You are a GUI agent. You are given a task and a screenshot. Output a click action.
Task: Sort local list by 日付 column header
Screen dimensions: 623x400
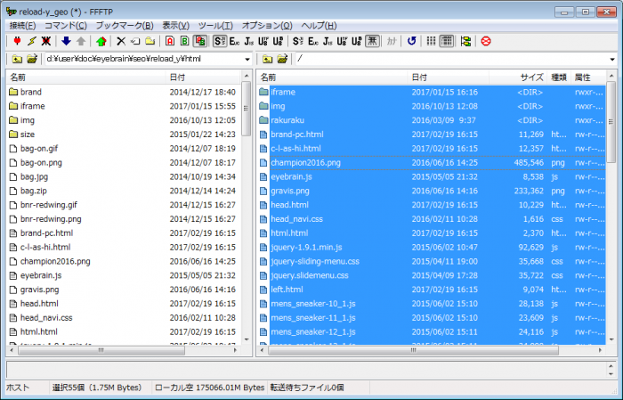click(178, 78)
